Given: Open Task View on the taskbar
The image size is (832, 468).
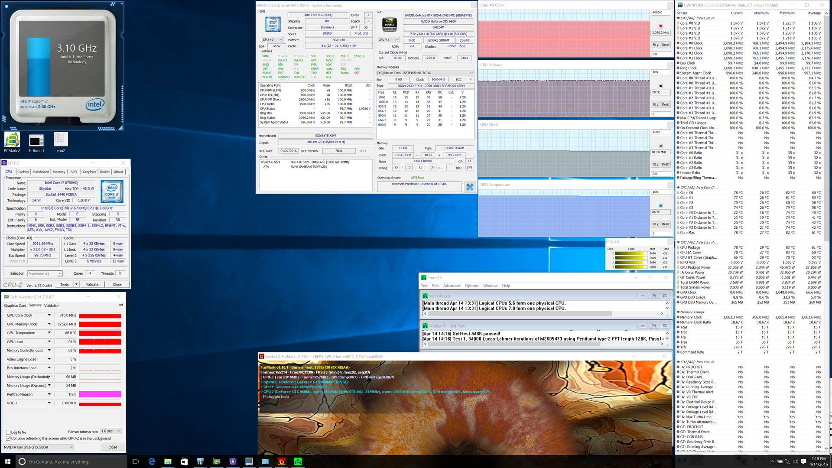Looking at the screenshot, I should 135,461.
